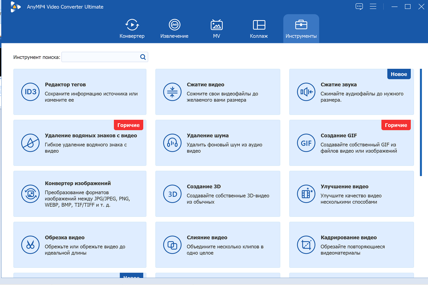
Task: Open the Слияние видео tool title
Action: [207, 238]
